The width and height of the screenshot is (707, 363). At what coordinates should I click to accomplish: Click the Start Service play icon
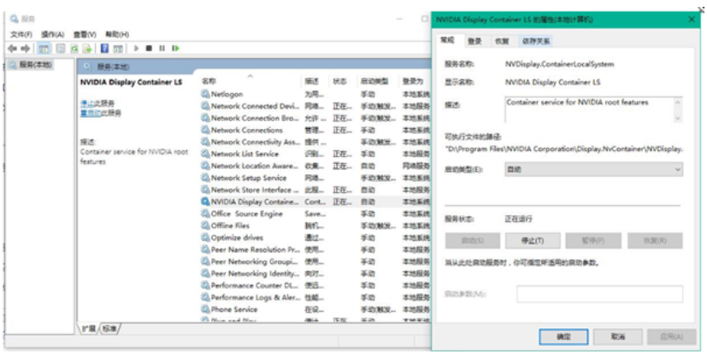click(x=135, y=49)
